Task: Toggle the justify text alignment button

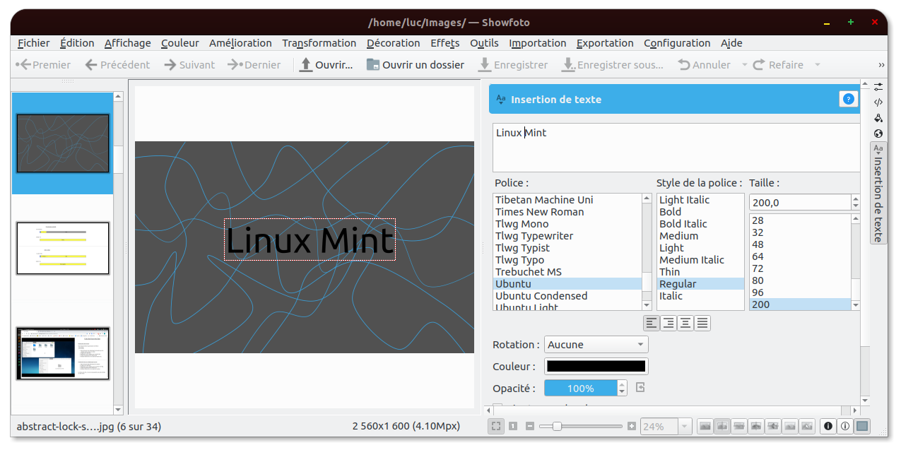Action: tap(702, 323)
